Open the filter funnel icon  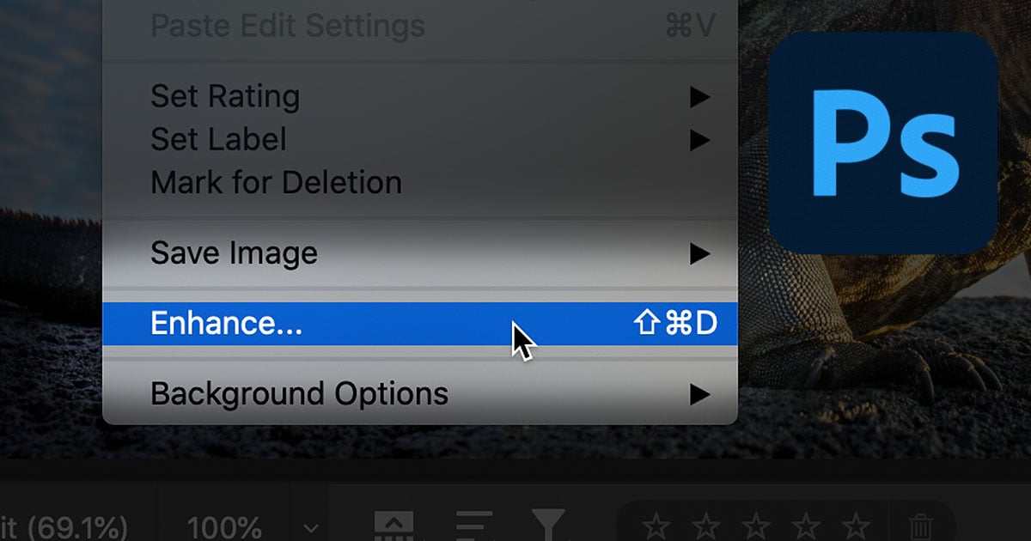550,522
